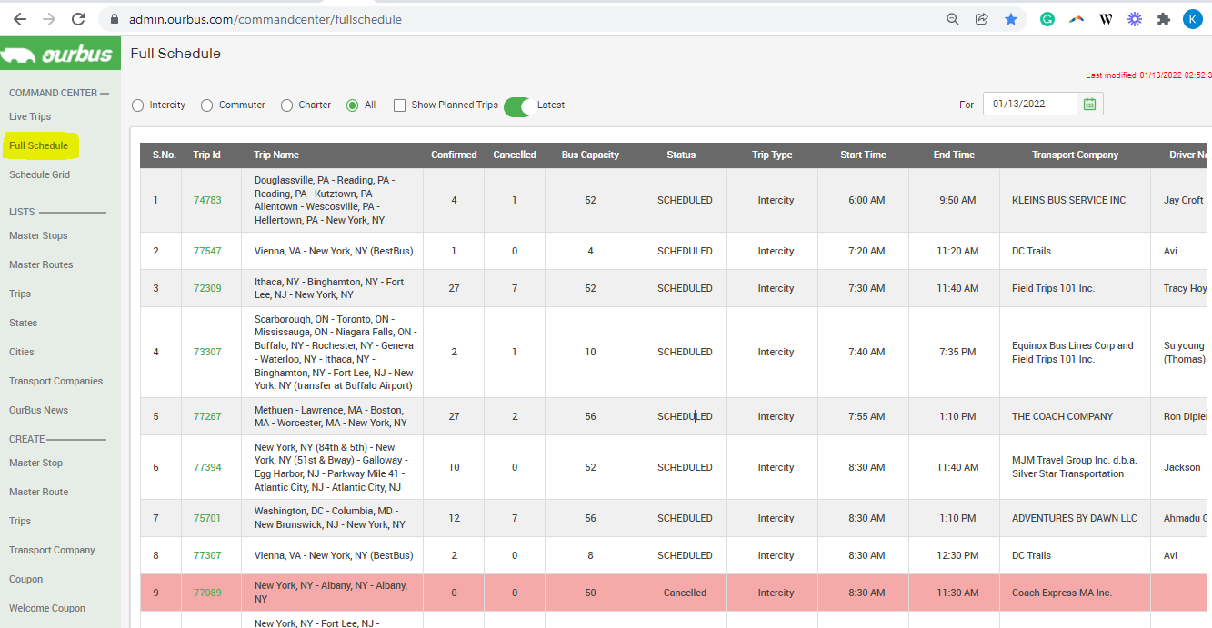Image resolution: width=1212 pixels, height=628 pixels.
Task: Click the browser address bar URL
Action: coord(265,19)
